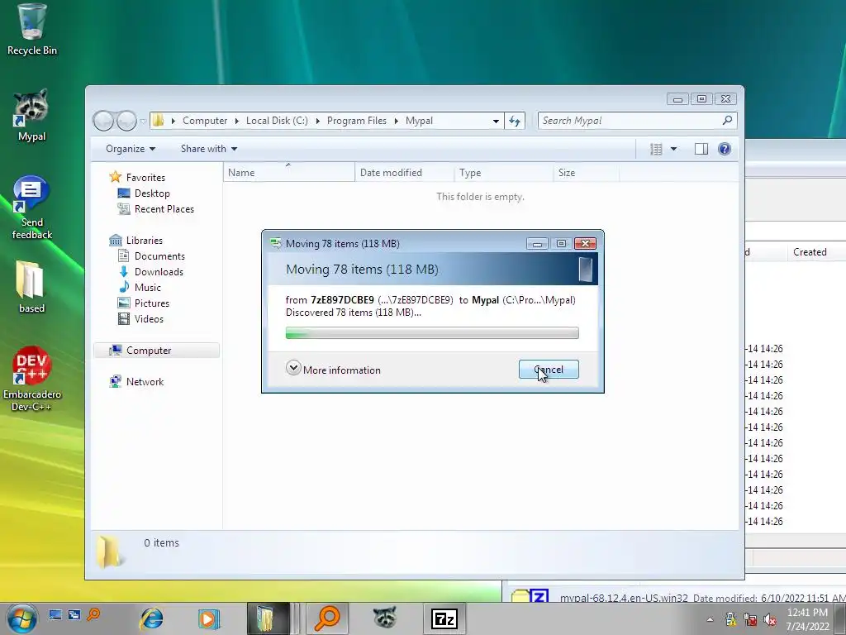This screenshot has height=635, width=846.
Task: Switch to 7-Zip taskbar button
Action: [x=444, y=618]
